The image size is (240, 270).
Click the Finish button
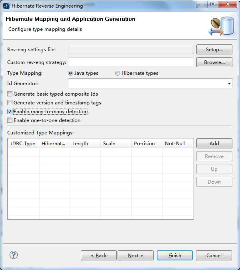pyautogui.click(x=175, y=255)
